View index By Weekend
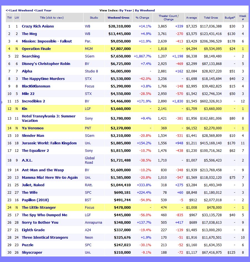This screenshot has width=250, height=262. coord(145,10)
